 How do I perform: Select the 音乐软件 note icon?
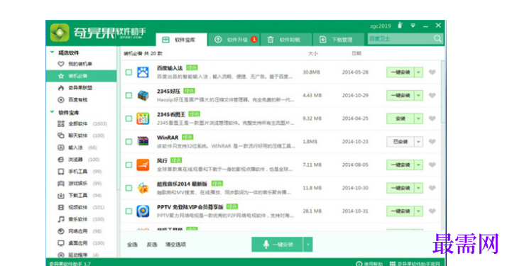pyautogui.click(x=61, y=219)
